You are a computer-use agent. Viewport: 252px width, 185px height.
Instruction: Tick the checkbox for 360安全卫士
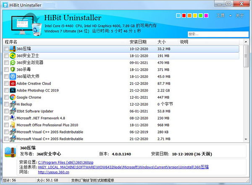(6, 56)
